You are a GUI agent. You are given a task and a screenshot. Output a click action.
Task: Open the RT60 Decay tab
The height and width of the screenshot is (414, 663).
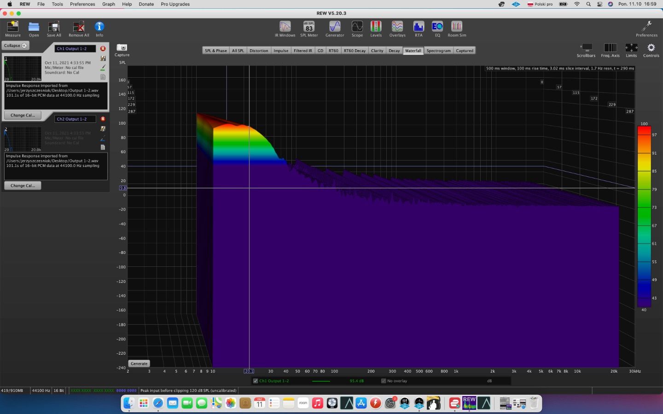coord(355,51)
